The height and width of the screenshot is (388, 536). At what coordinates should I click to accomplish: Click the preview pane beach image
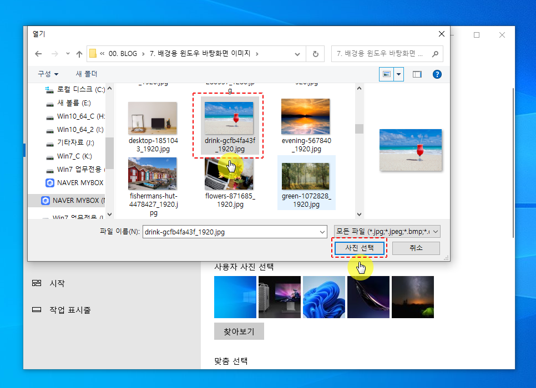(410, 150)
